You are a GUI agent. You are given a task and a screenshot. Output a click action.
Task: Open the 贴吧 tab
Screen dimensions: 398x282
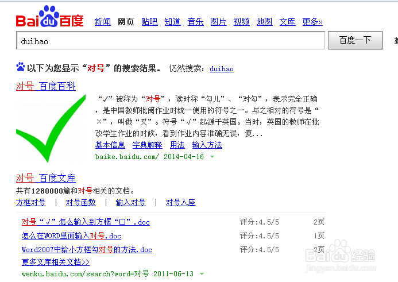(149, 22)
